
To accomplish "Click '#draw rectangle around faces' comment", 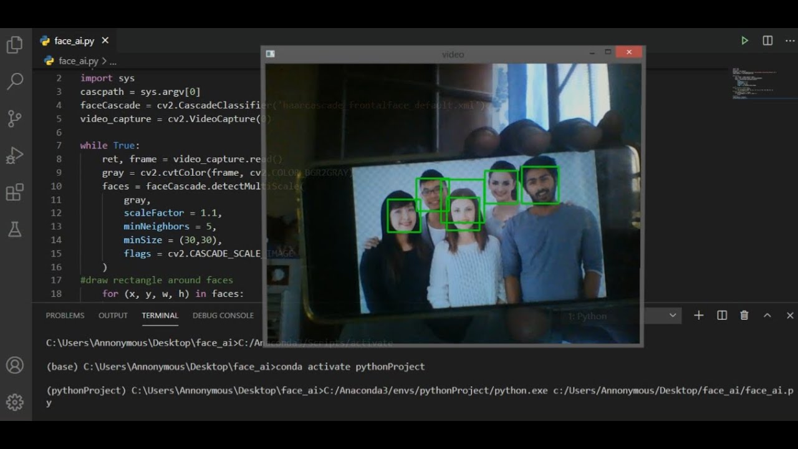I will point(156,280).
